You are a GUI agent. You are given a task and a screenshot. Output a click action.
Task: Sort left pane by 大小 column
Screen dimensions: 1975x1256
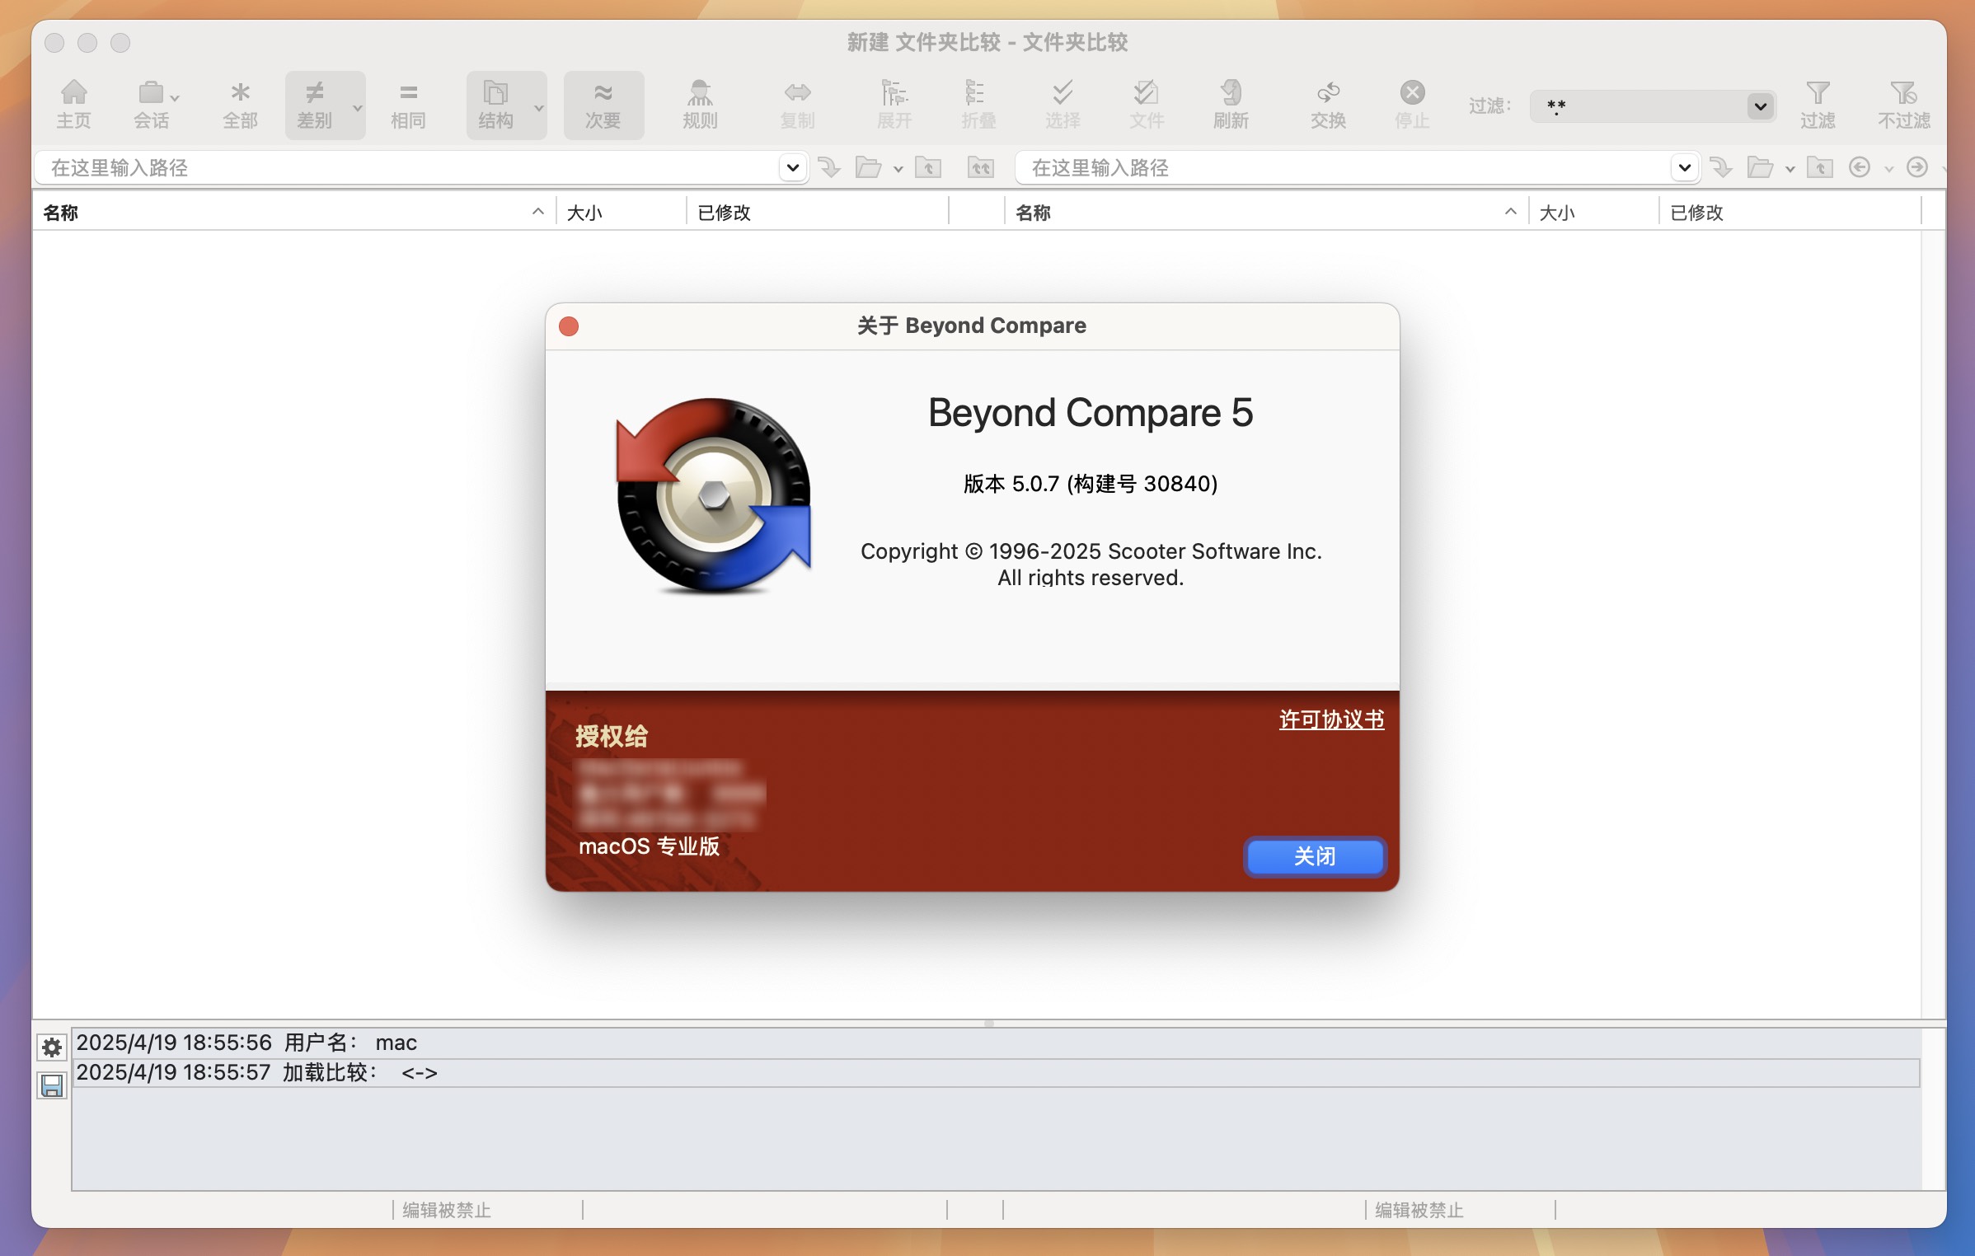point(622,213)
